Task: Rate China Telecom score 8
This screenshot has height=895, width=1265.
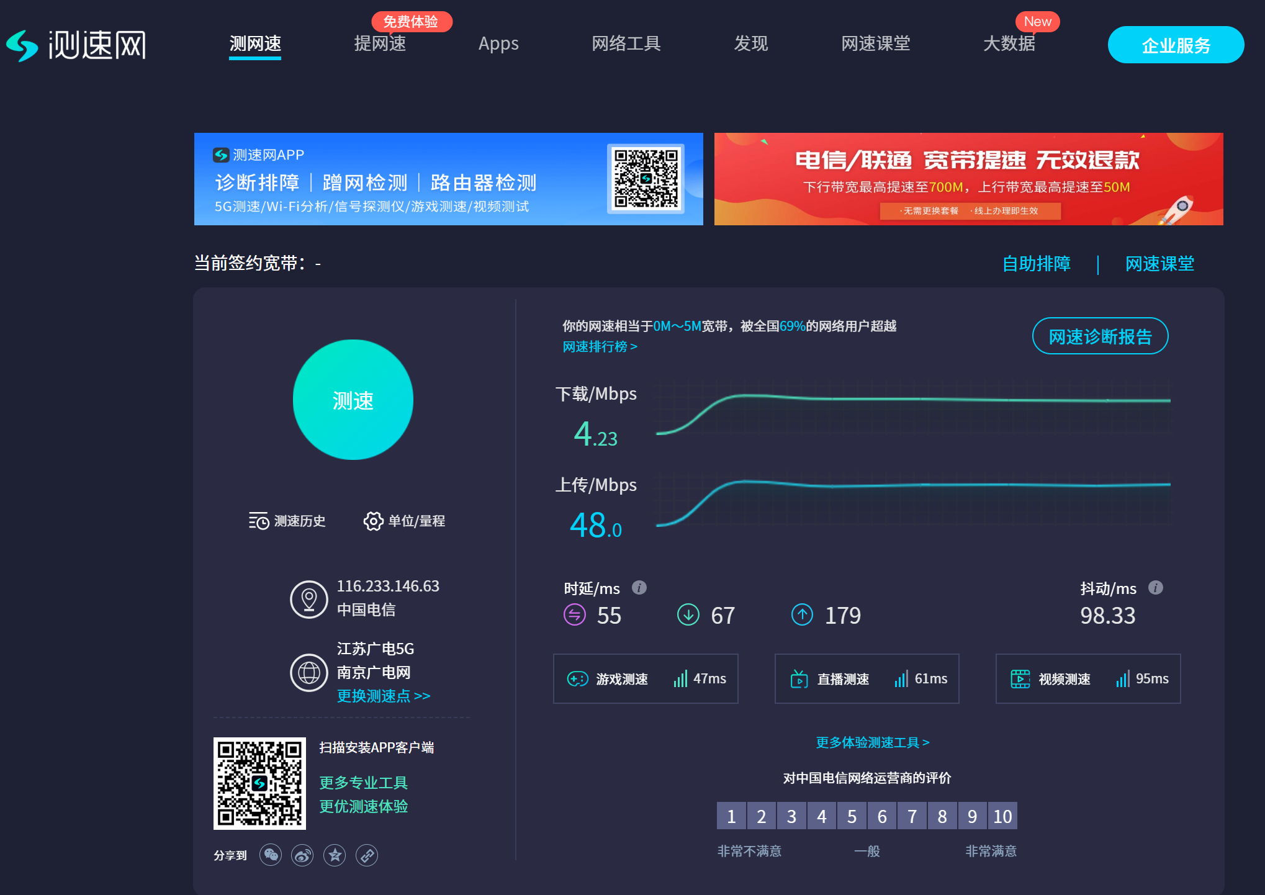Action: tap(942, 816)
